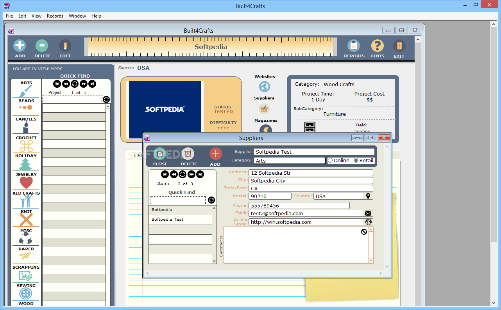501x310 pixels.
Task: Select the Softpedia supplier in the list
Action: click(x=180, y=210)
